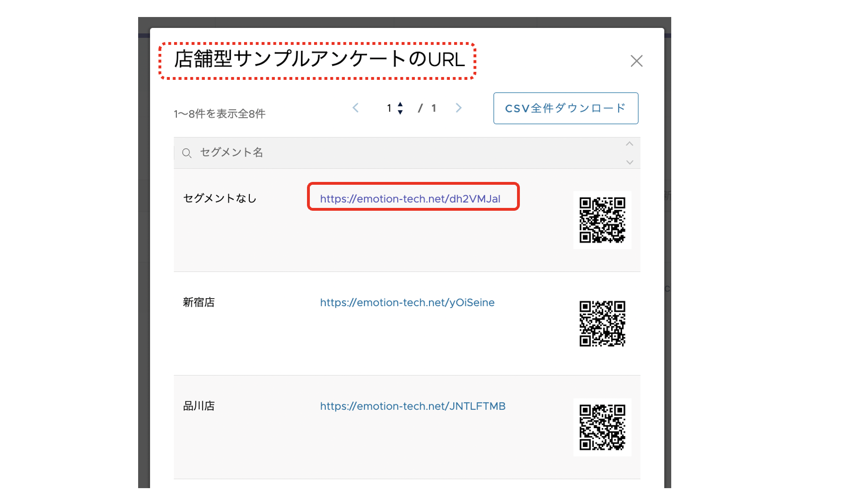Click the QR code for 品川店

point(602,427)
